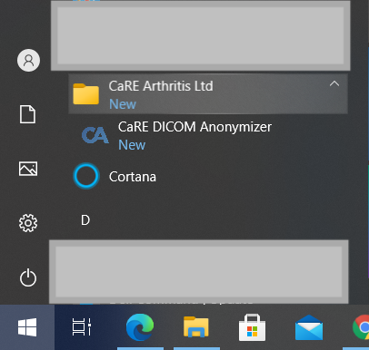
Task: Click the D letter section header
Action: click(85, 220)
